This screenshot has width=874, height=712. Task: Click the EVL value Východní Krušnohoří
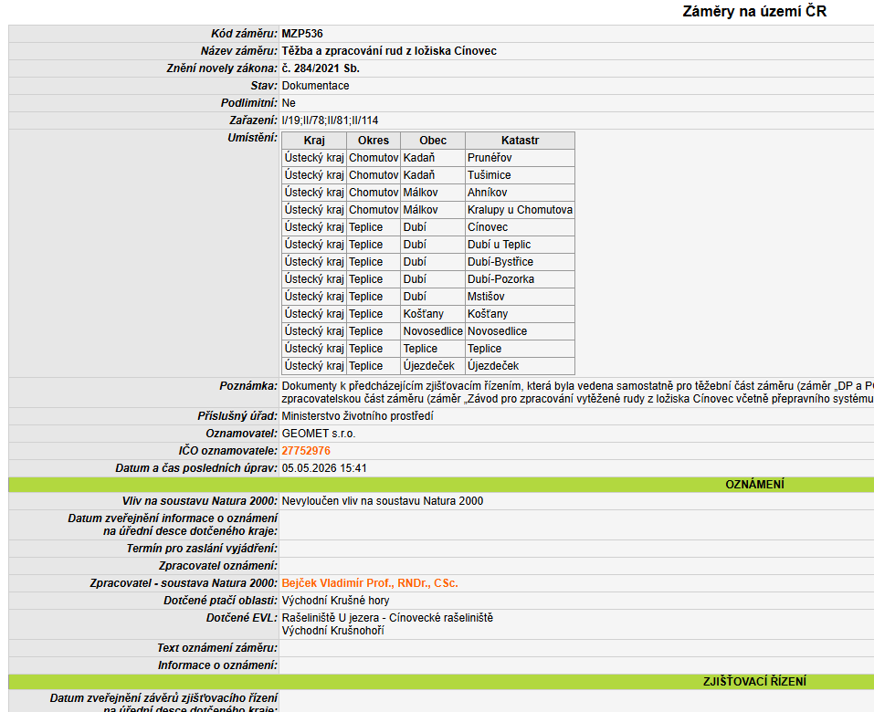(x=332, y=630)
